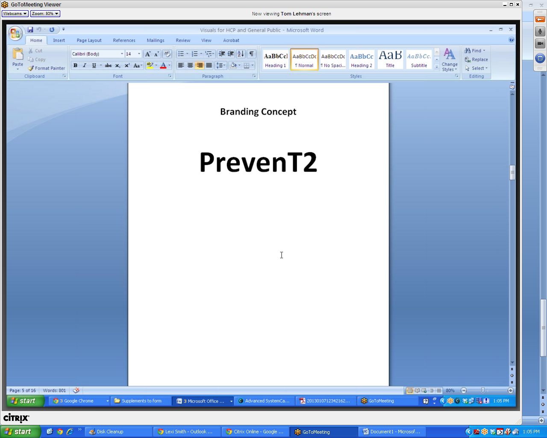
Task: Apply strikethrough formatting
Action: 108,65
